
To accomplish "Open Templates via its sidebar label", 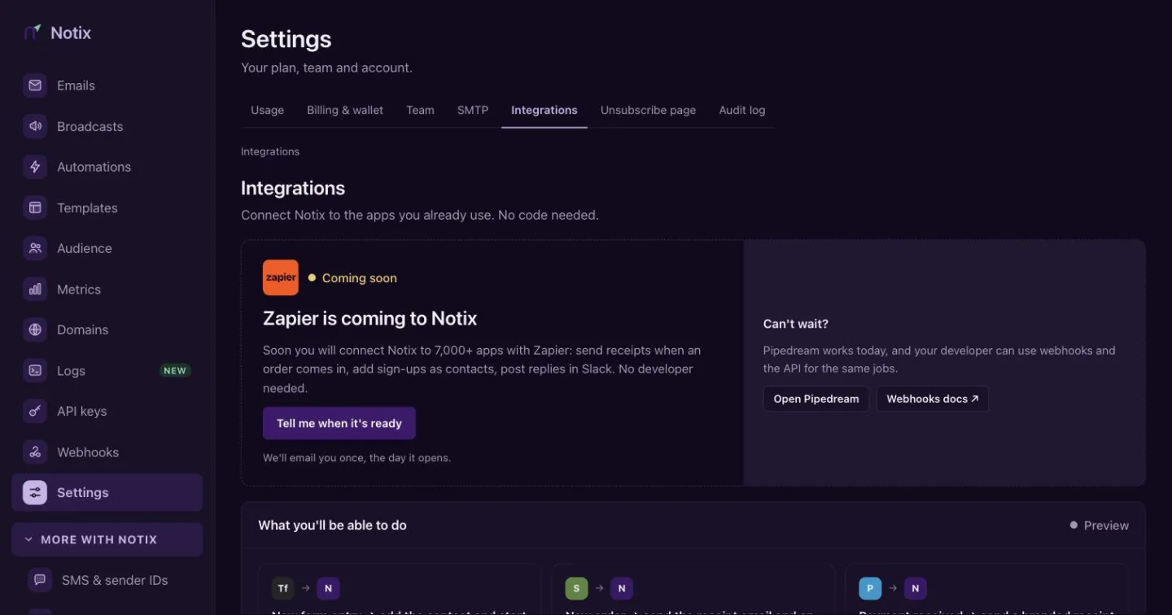I will click(87, 207).
